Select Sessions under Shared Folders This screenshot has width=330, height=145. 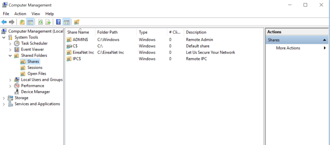click(35, 68)
